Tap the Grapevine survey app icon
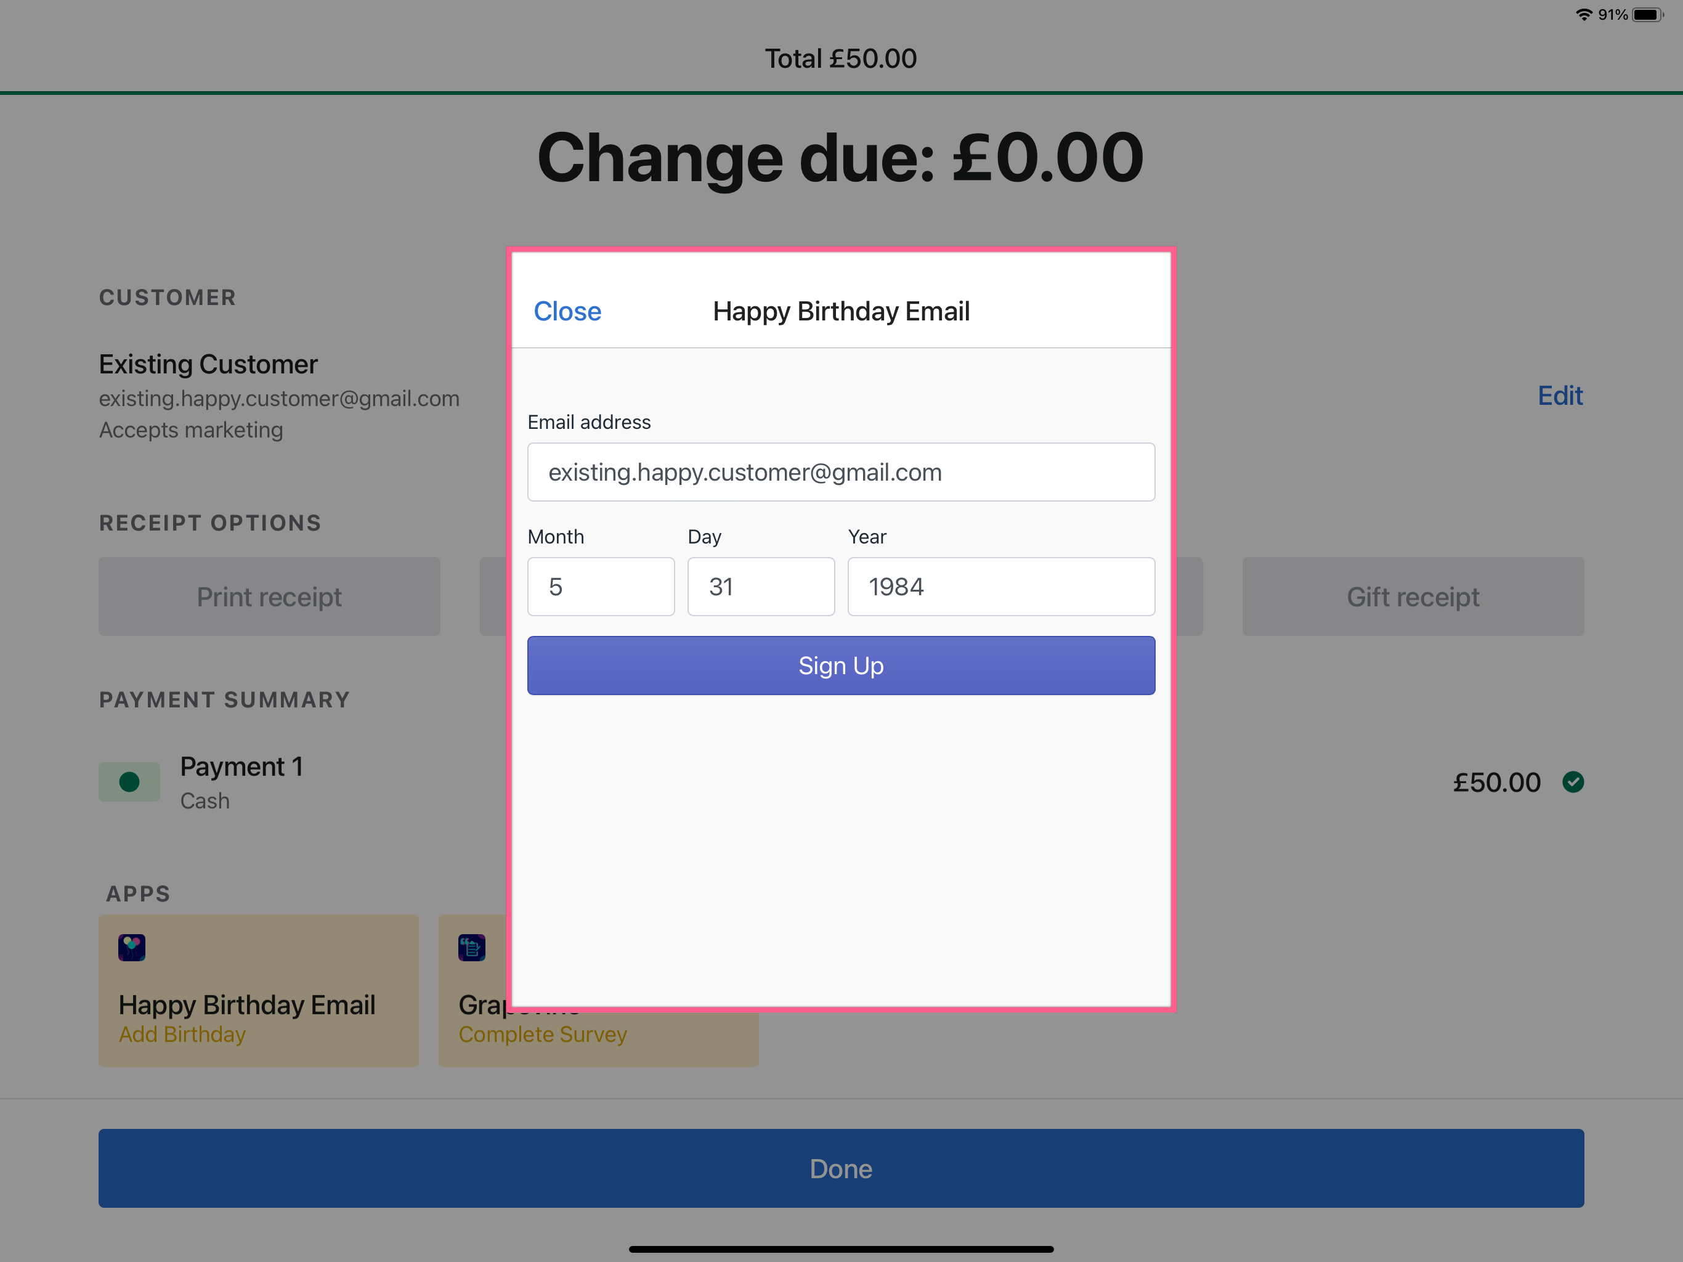1683x1262 pixels. (x=472, y=948)
